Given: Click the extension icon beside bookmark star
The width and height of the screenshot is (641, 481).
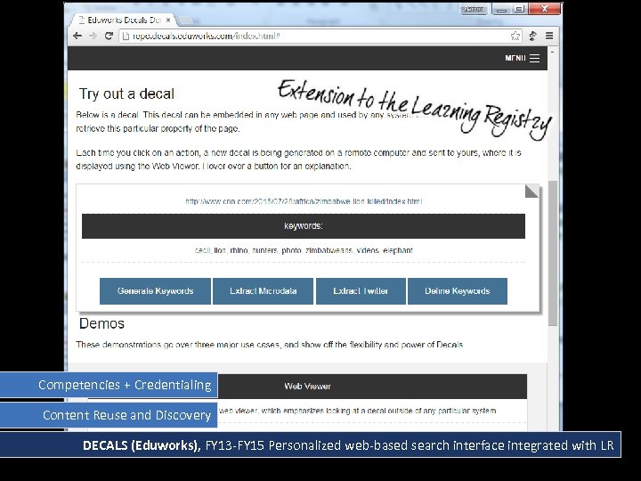Looking at the screenshot, I should click(532, 36).
